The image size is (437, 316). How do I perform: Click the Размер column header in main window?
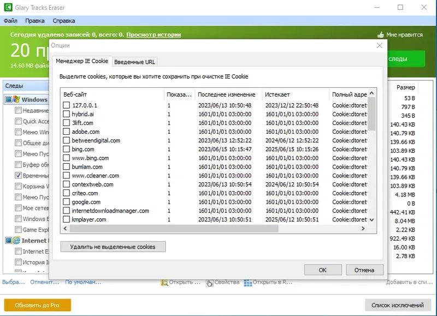tap(405, 87)
